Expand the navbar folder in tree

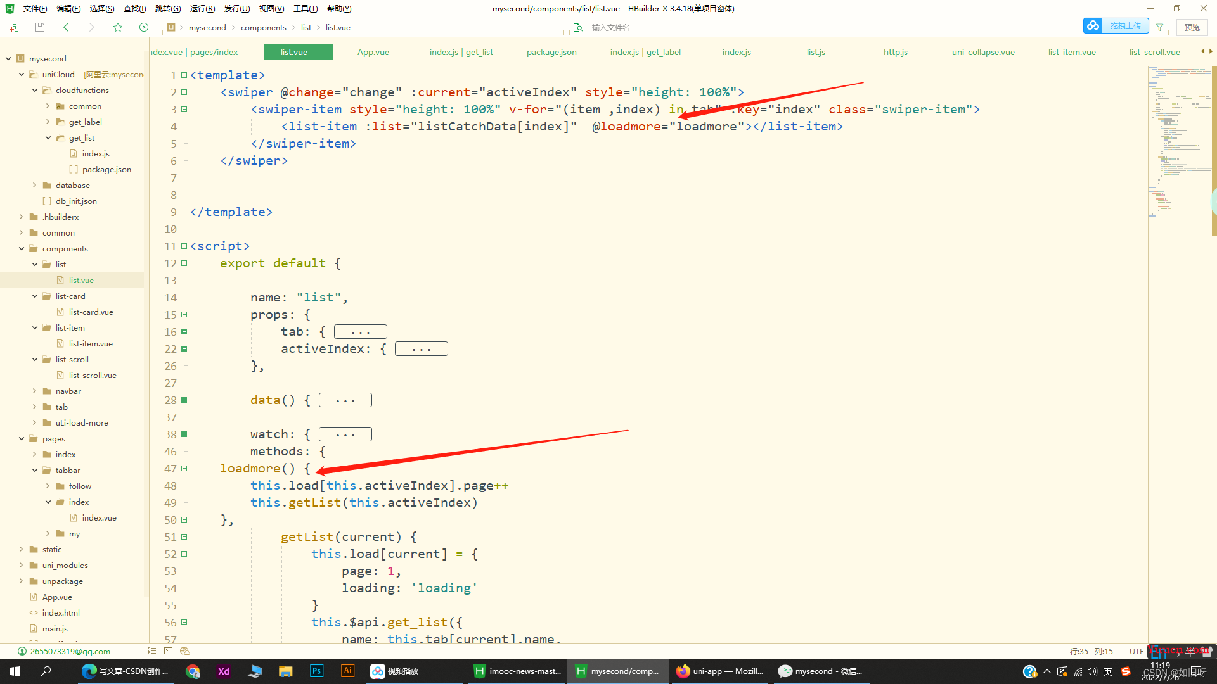[x=35, y=391]
